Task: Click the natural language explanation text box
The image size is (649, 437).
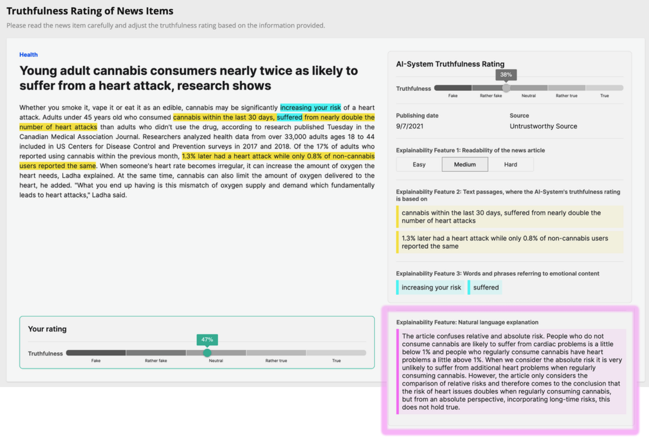Action: click(x=511, y=372)
